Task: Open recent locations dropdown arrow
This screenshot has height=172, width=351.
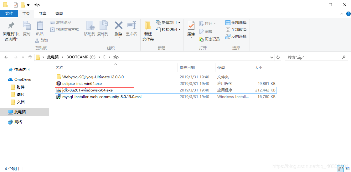Action: tap(23, 57)
